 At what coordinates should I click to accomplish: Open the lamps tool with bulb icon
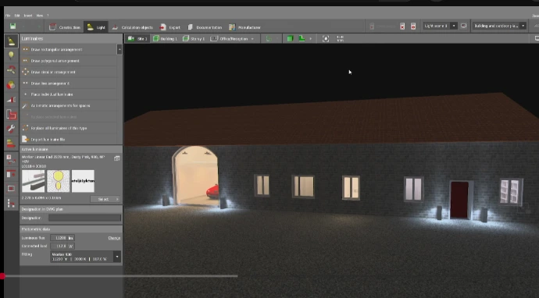11,55
